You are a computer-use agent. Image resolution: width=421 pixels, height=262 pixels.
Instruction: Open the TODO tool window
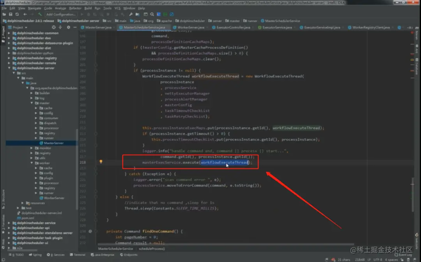pyautogui.click(x=17, y=255)
